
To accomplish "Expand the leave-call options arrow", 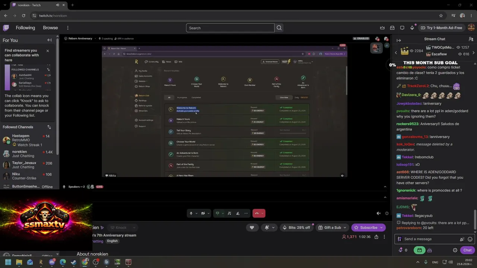I will pyautogui.click(x=262, y=213).
